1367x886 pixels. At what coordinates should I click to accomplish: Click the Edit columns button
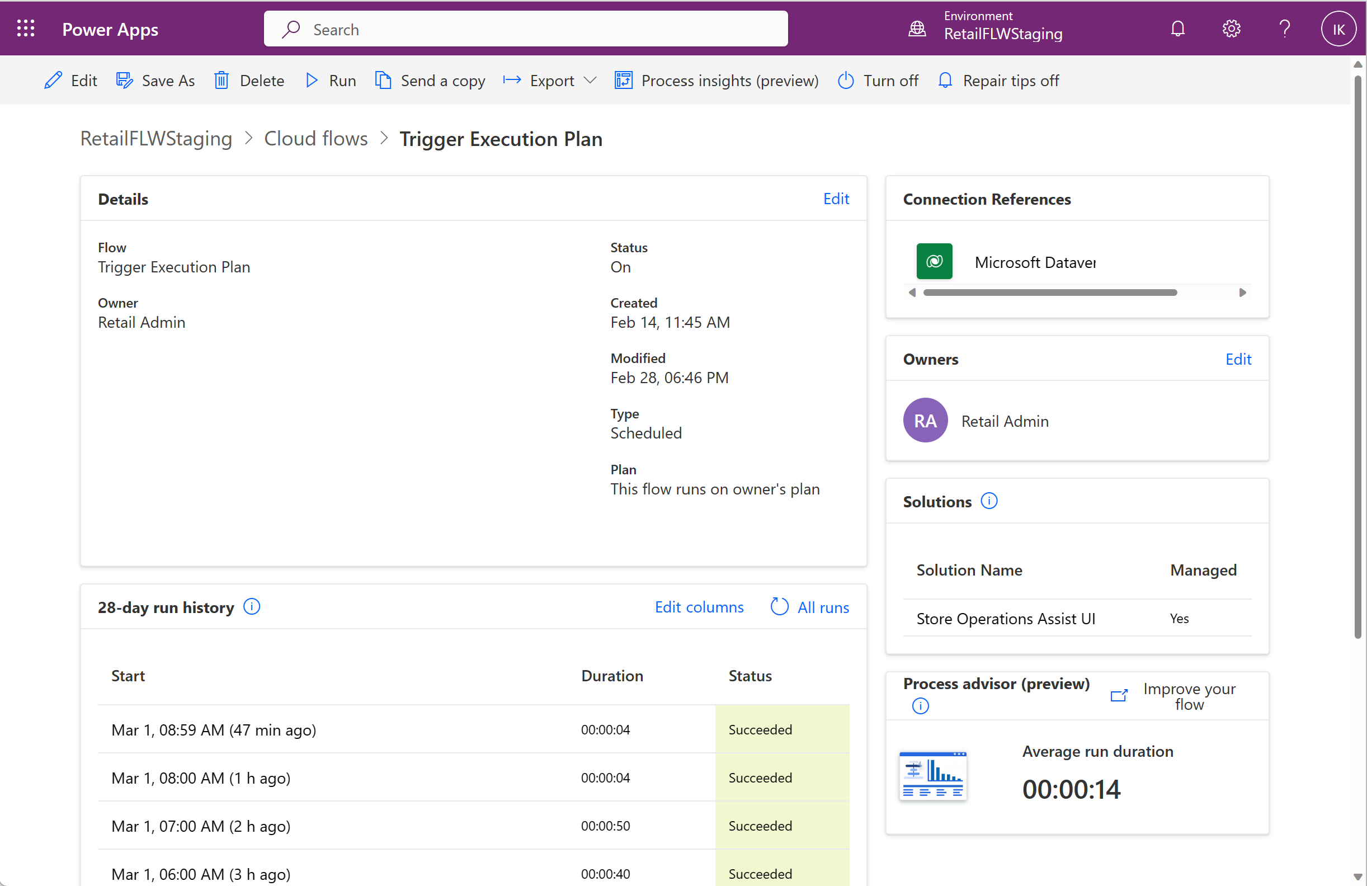click(x=699, y=607)
